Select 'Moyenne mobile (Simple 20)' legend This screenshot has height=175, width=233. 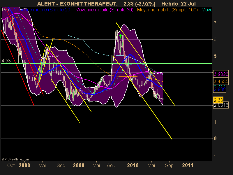point(43,10)
